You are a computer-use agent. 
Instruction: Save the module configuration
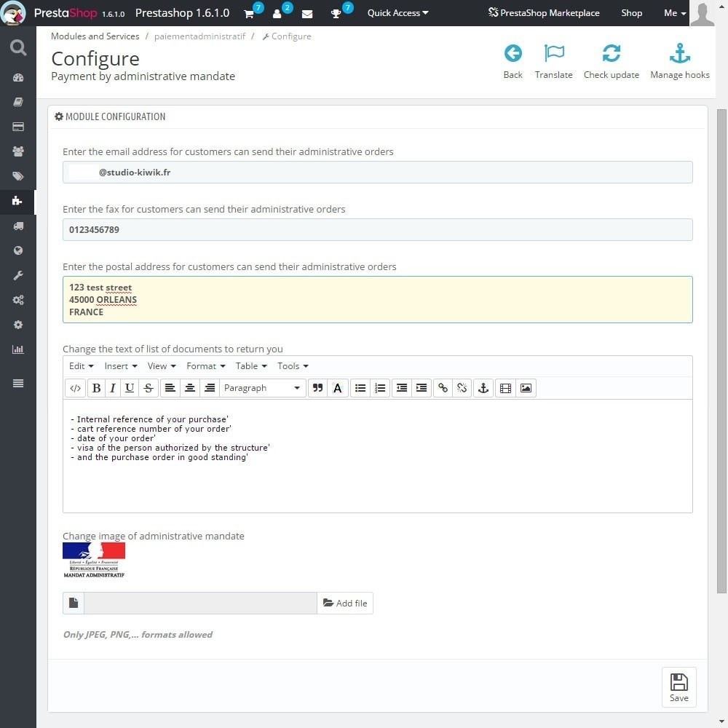[678, 687]
